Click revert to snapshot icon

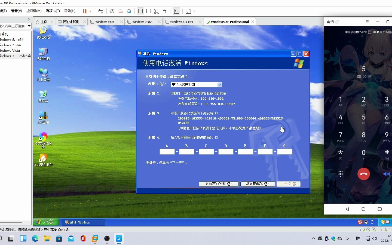tap(121, 11)
